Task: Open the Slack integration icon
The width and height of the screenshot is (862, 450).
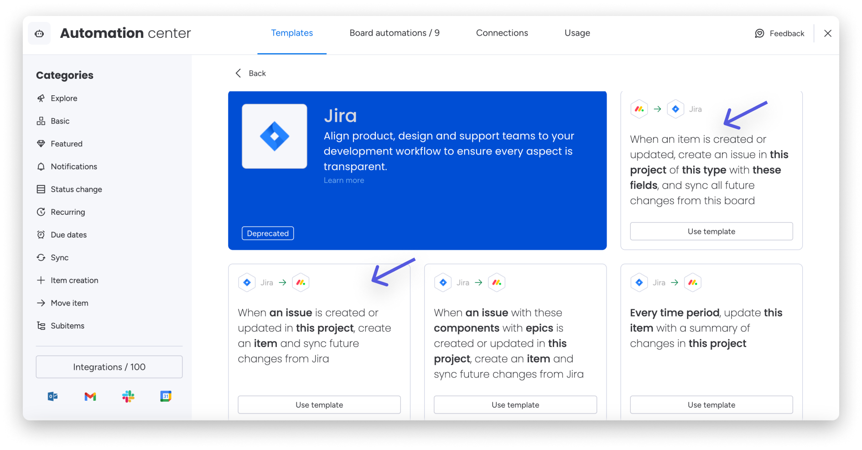Action: 128,397
